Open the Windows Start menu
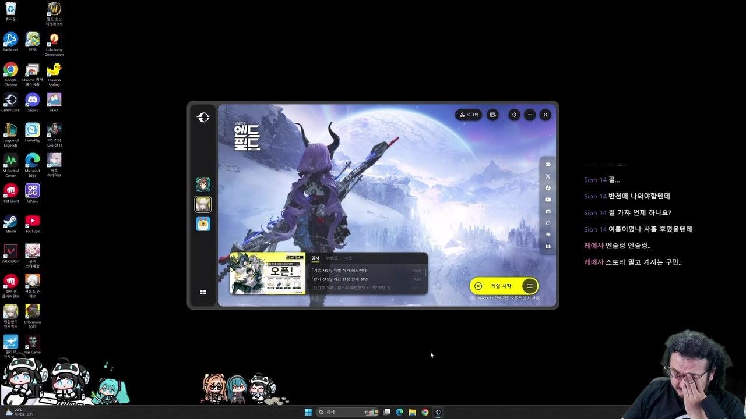The width and height of the screenshot is (746, 419). click(x=308, y=412)
